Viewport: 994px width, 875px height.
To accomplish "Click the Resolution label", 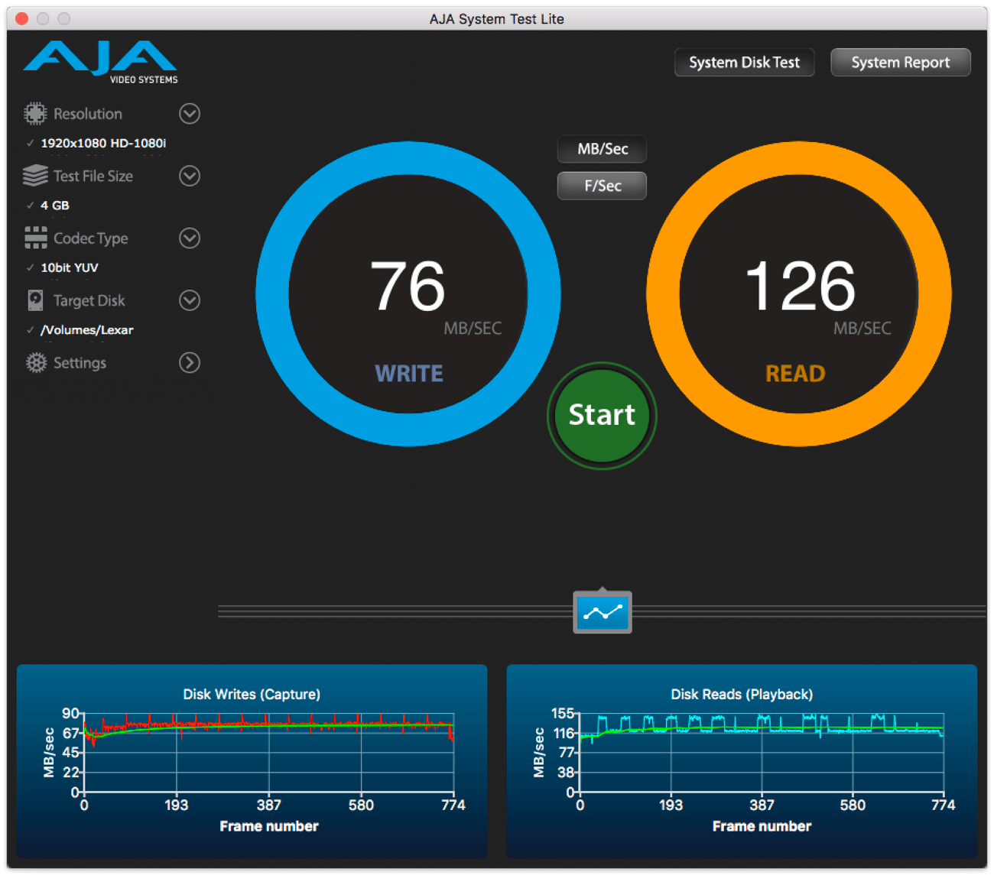I will [x=88, y=114].
